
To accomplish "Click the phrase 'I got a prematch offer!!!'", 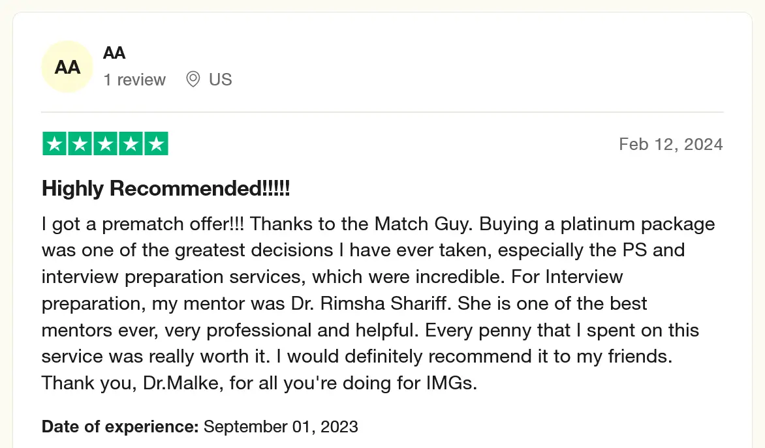I will coord(144,224).
